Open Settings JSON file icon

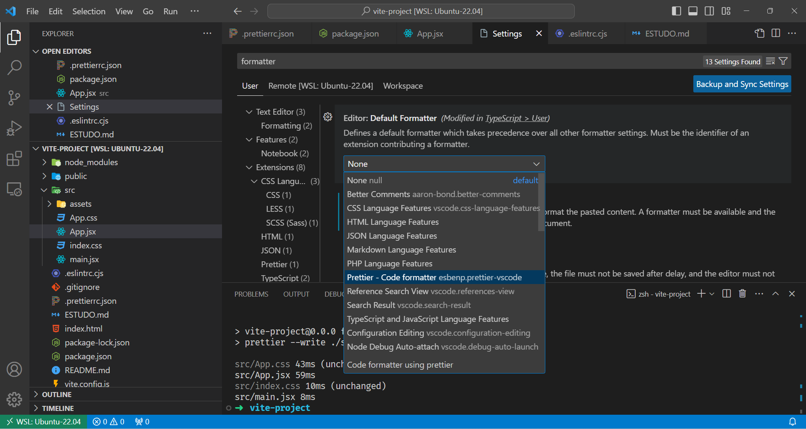point(759,33)
